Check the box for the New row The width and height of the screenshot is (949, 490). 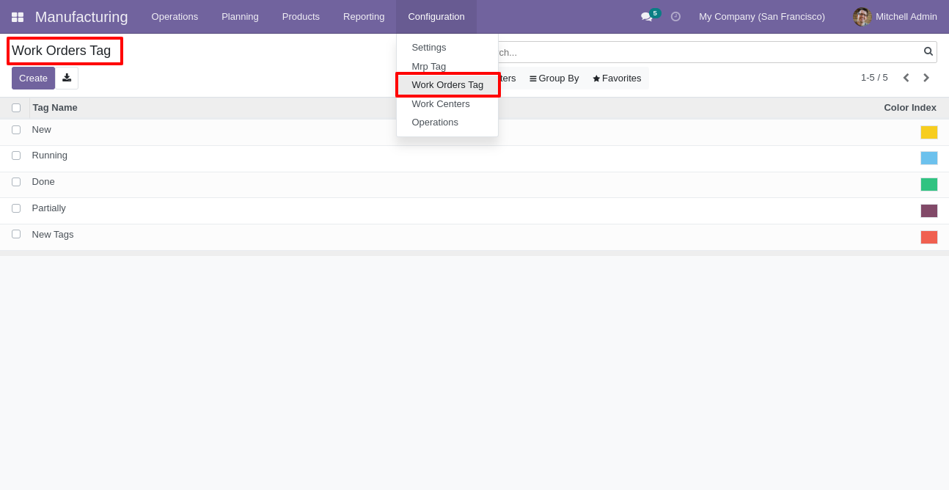click(16, 130)
